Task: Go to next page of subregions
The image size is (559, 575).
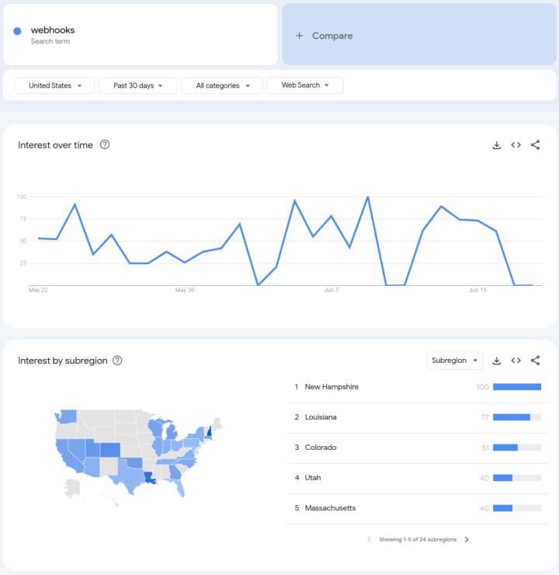Action: point(467,539)
